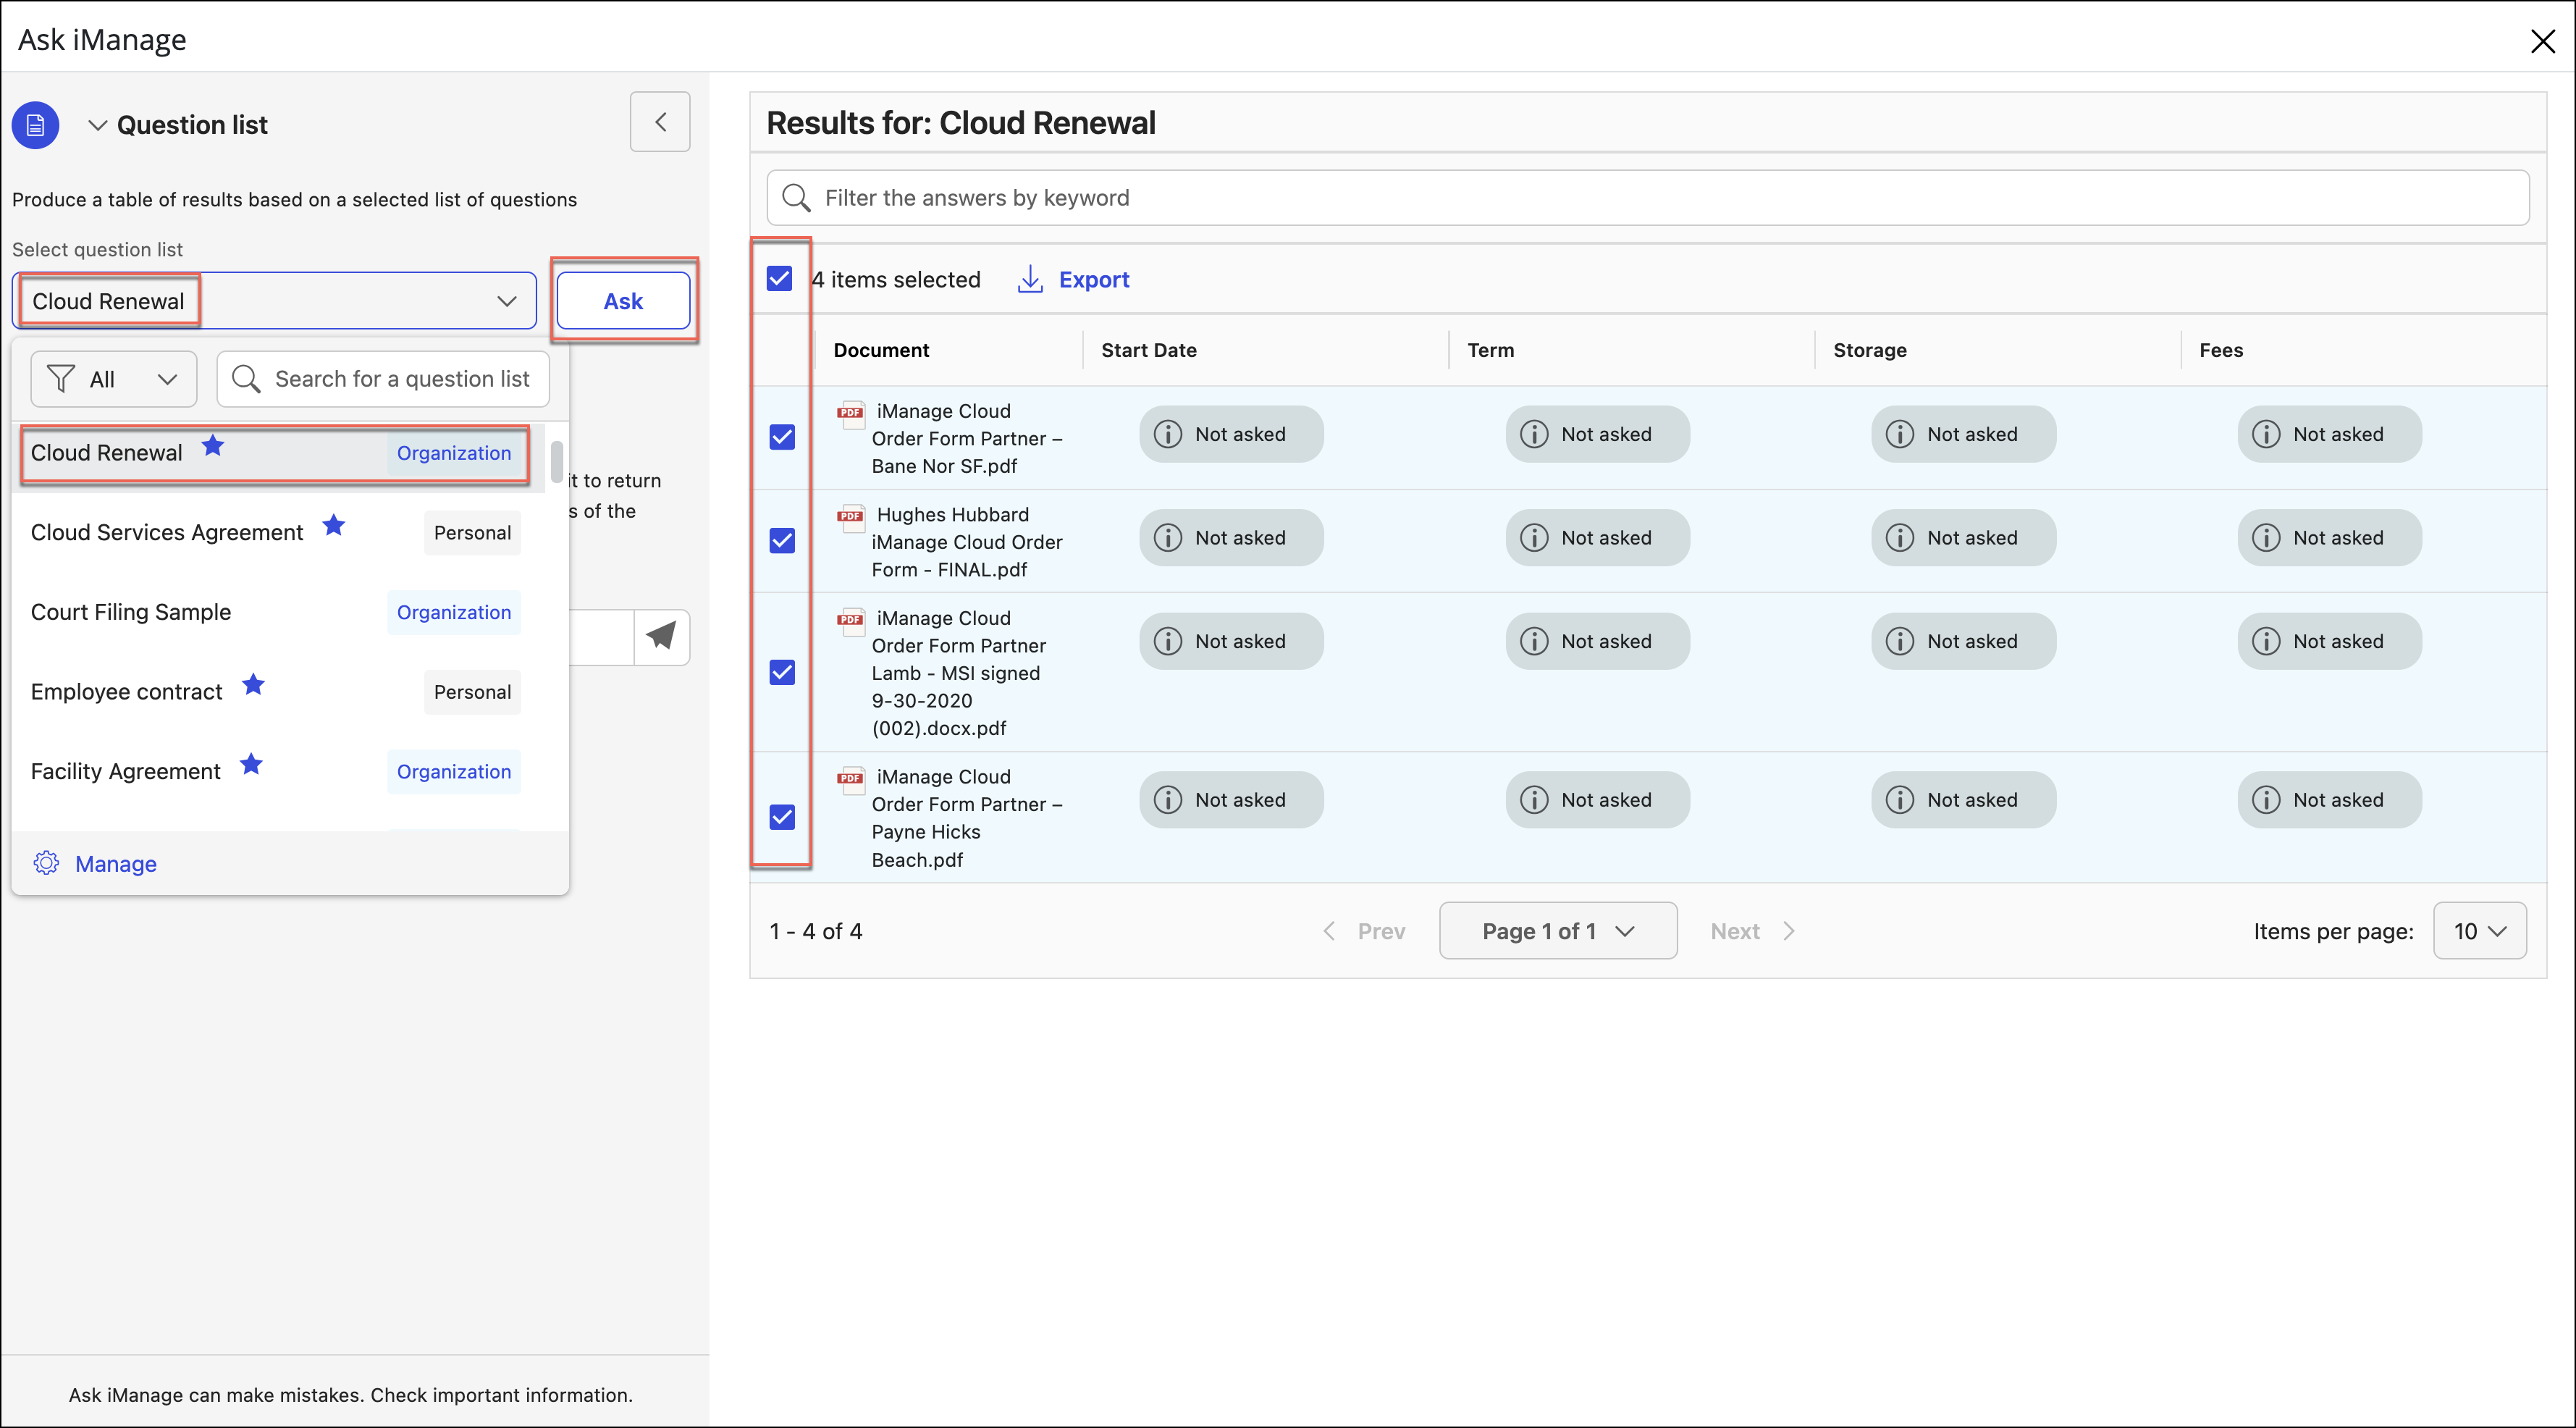2576x1428 pixels.
Task: Close the Ask iManage dialog
Action: tap(2542, 41)
